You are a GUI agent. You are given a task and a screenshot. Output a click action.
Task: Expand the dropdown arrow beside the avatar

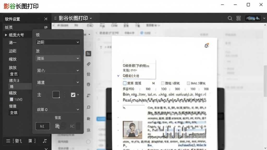[x=264, y=18]
